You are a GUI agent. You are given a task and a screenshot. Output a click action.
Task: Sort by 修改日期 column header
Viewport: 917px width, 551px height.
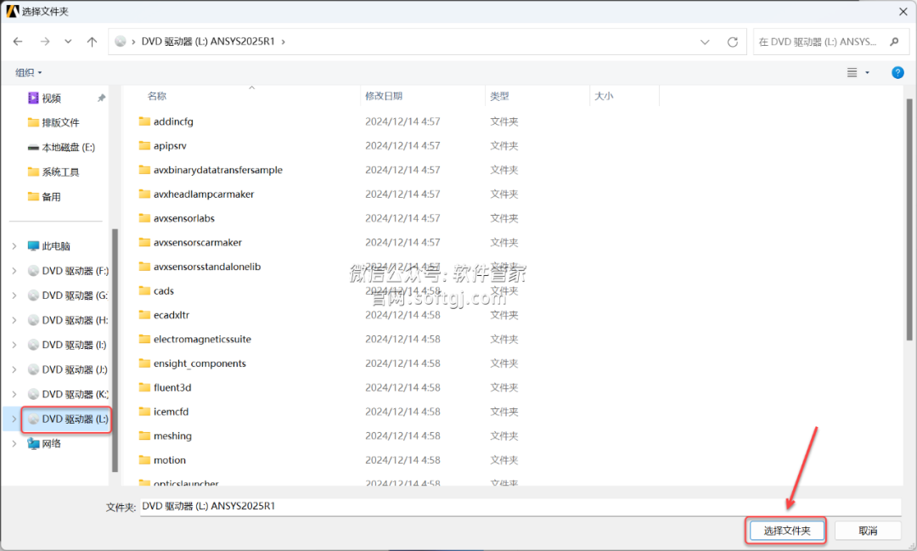pyautogui.click(x=384, y=96)
